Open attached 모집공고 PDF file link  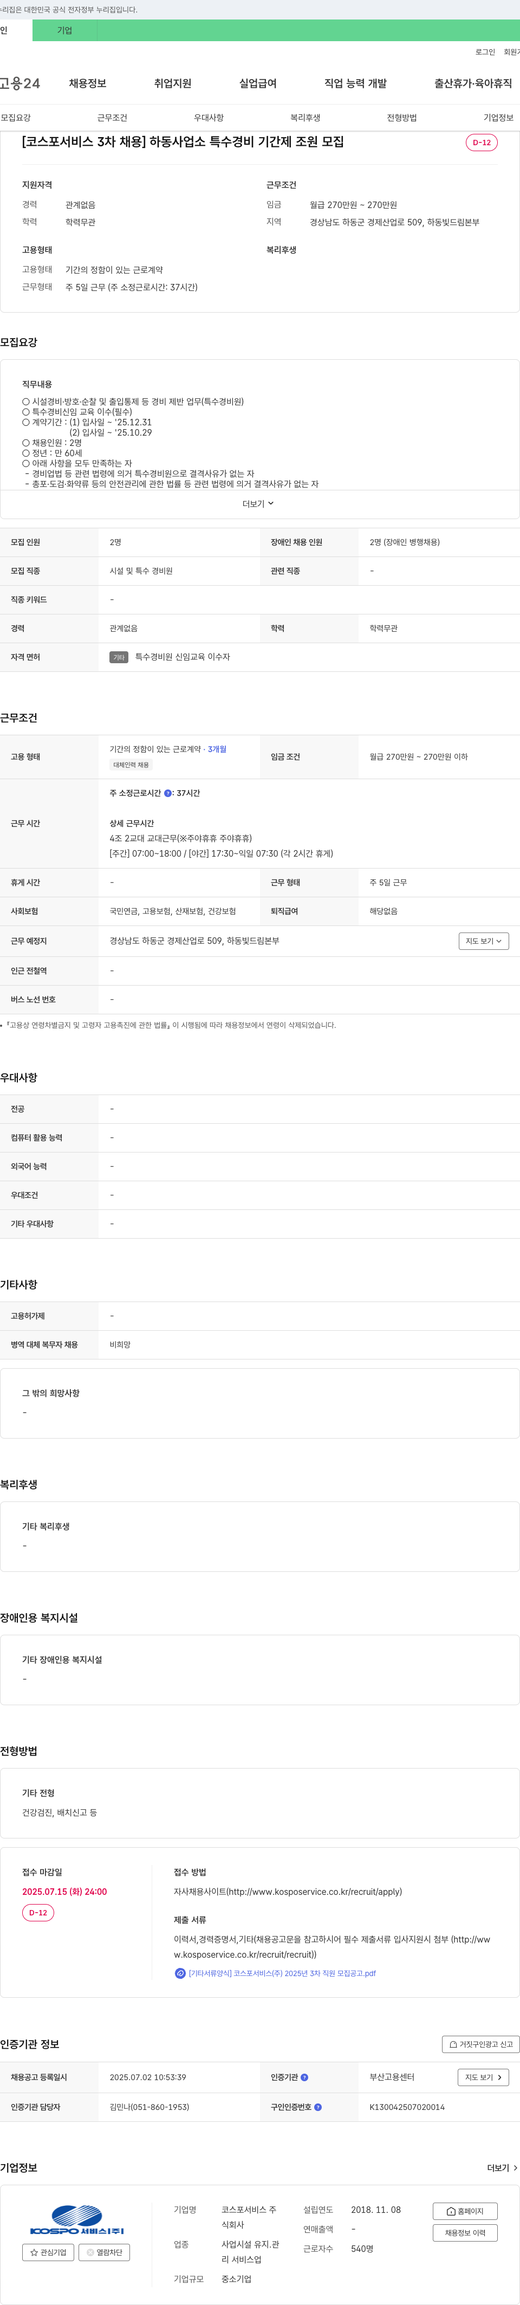point(282,1973)
